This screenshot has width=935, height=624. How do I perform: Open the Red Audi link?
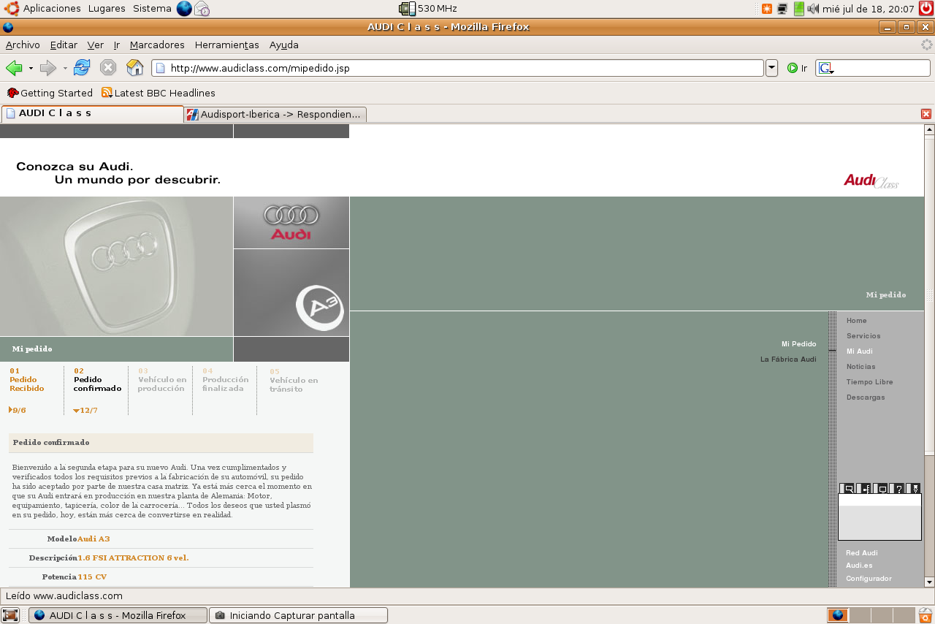pos(861,553)
